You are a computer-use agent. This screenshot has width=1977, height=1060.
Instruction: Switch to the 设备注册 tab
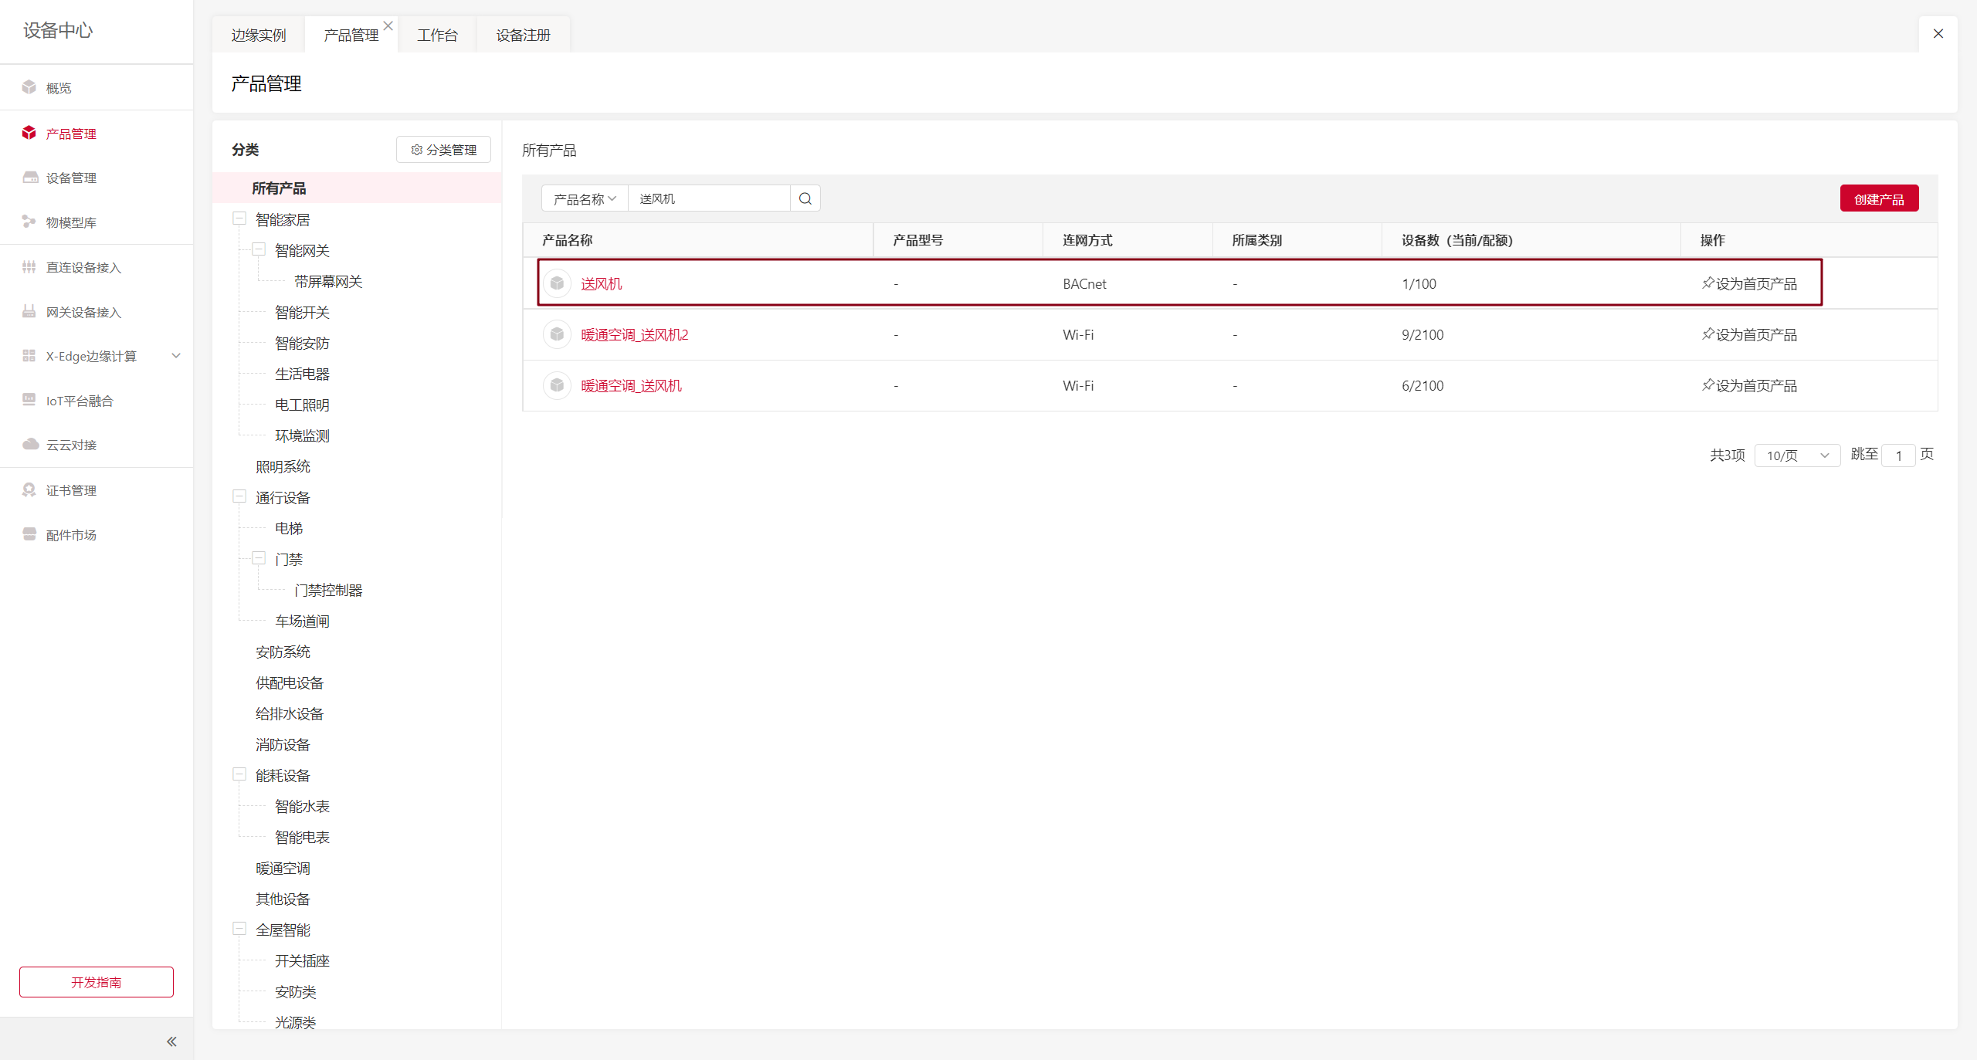[x=523, y=35]
